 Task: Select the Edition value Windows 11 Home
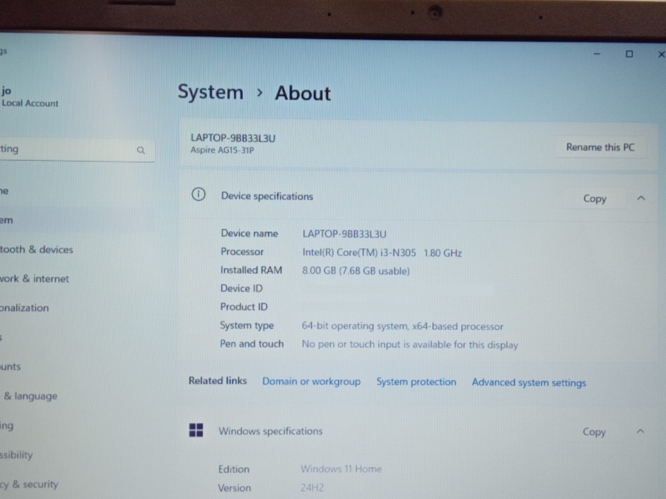coord(341,469)
